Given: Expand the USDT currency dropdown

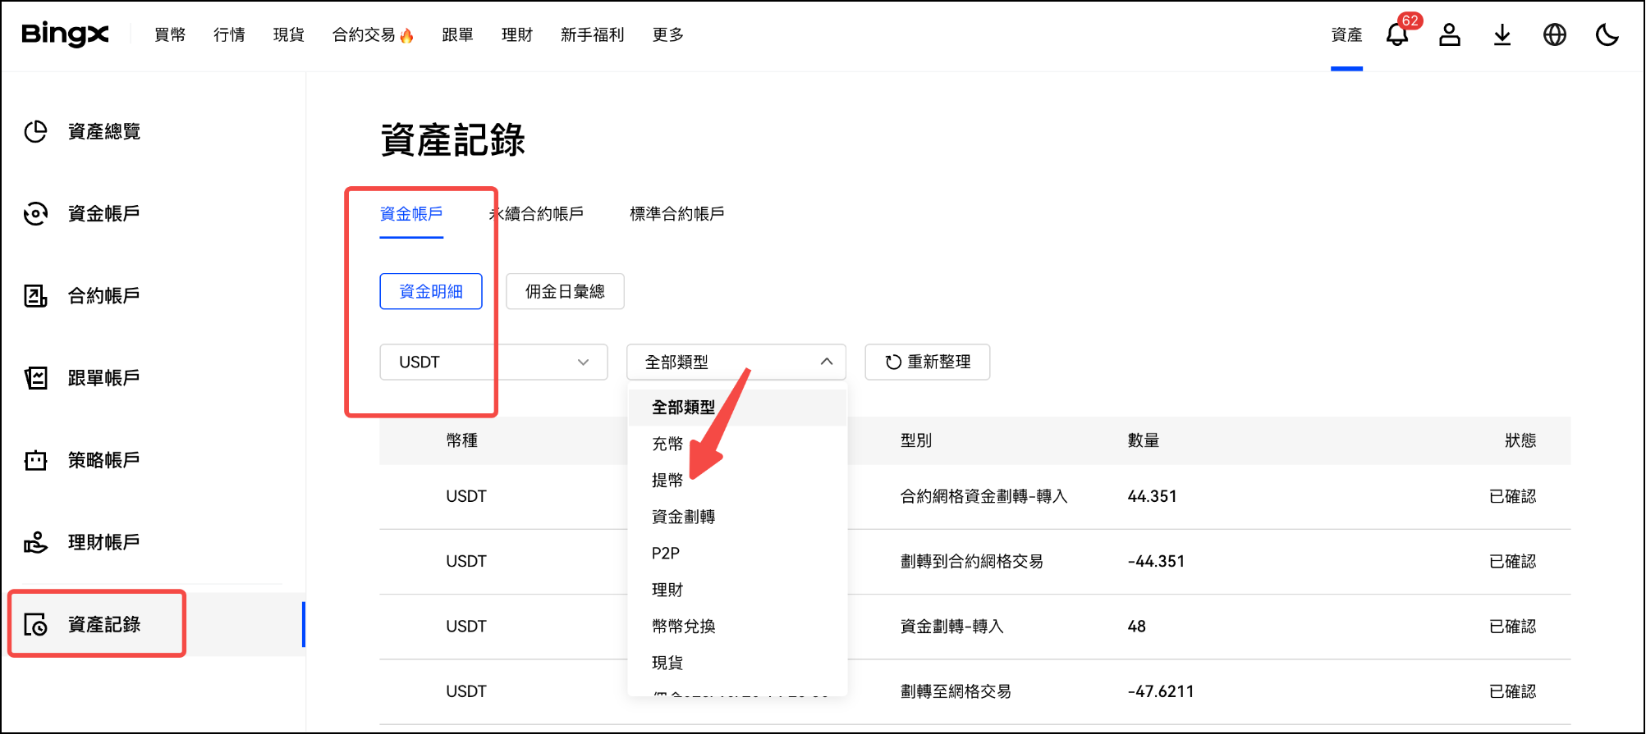Looking at the screenshot, I should 493,362.
